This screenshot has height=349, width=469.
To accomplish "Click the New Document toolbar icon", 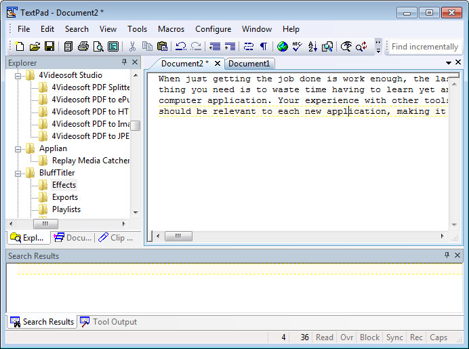I will click(x=20, y=46).
